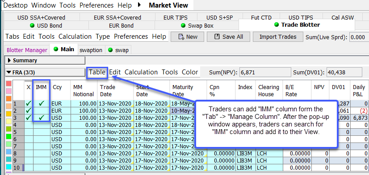Open the Color menu above the FRA grid
This screenshot has height=175, width=369.
190,72
